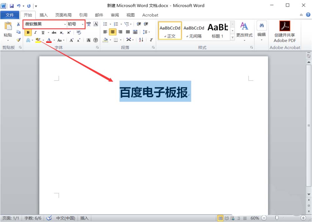Switch to the Insert tab

[44, 15]
